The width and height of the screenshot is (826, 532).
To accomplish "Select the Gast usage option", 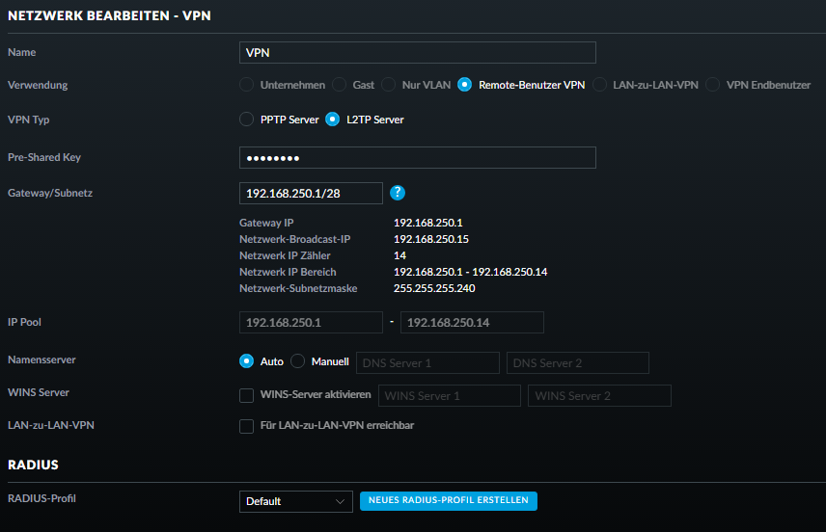I will (x=340, y=85).
